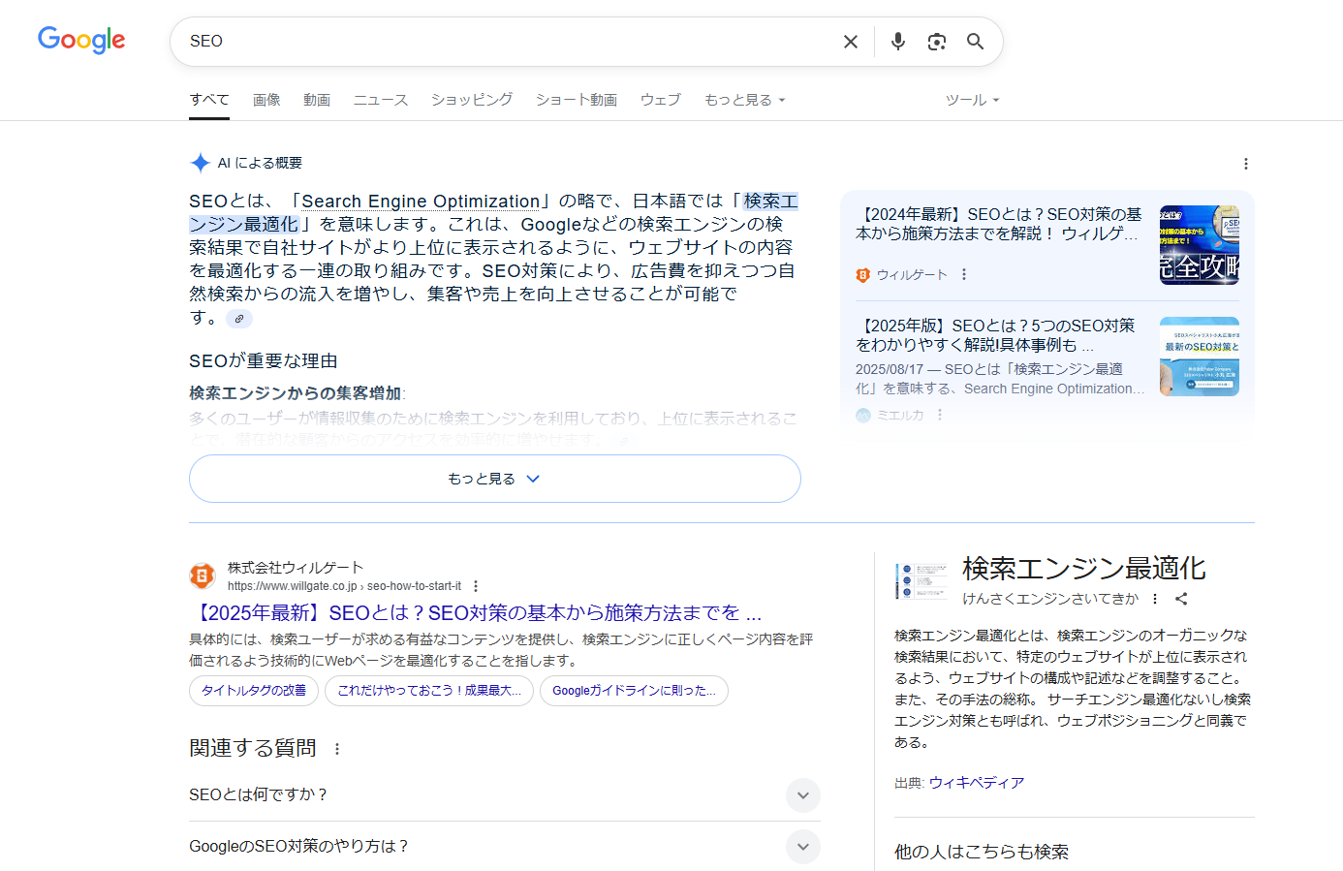
Task: Open three-dot menu next to ウィルゲート source
Action: (964, 275)
